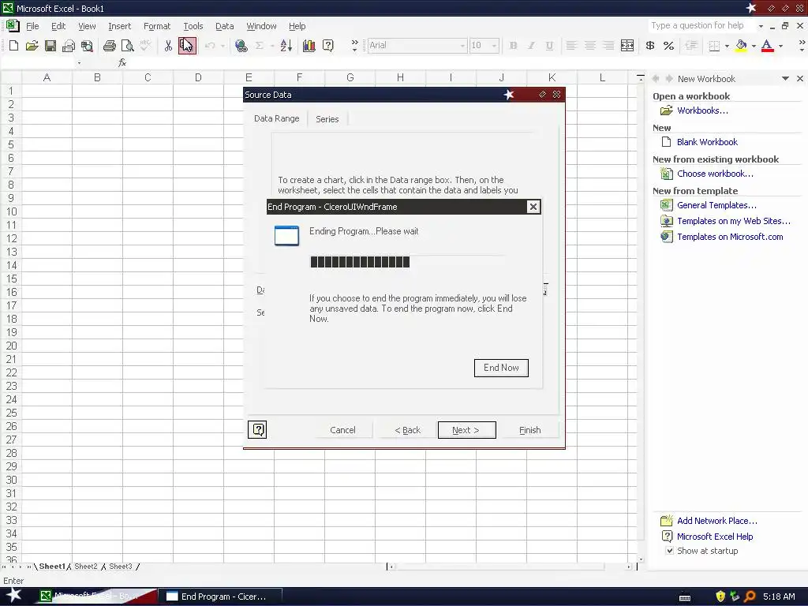
Task: Click the Search toolbar icon
Action: (87, 45)
